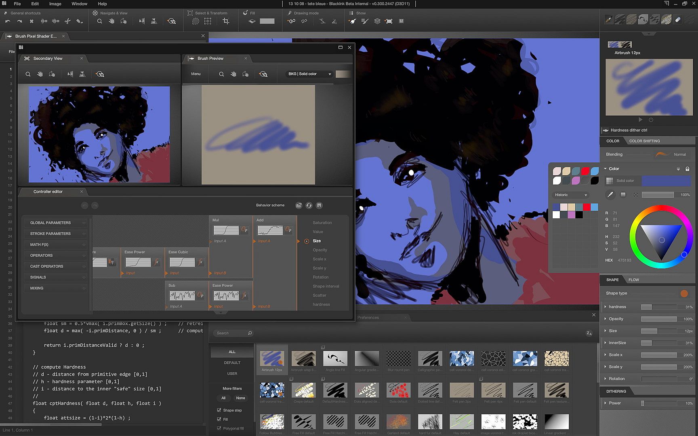Click the lock icon in Color section

(687, 169)
